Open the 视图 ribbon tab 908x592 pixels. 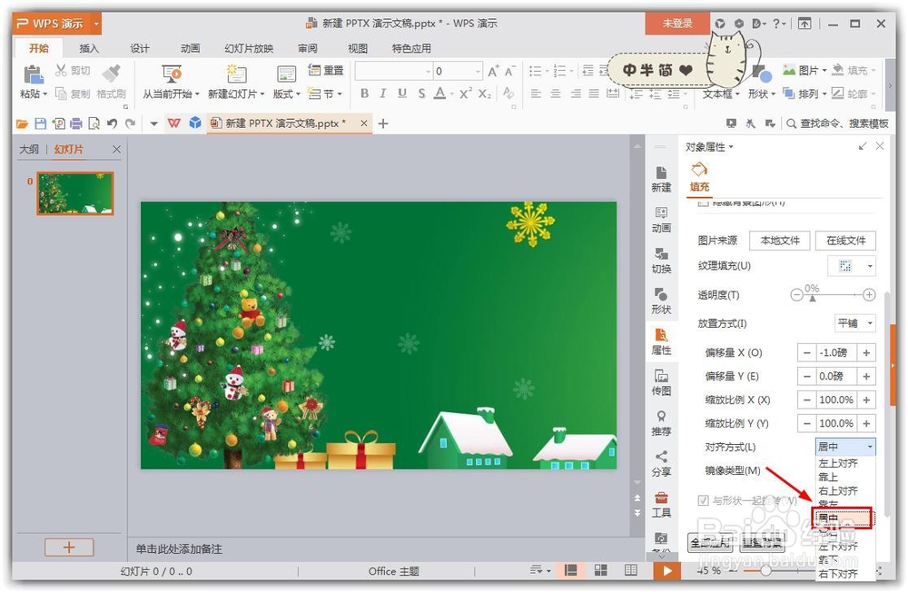357,48
